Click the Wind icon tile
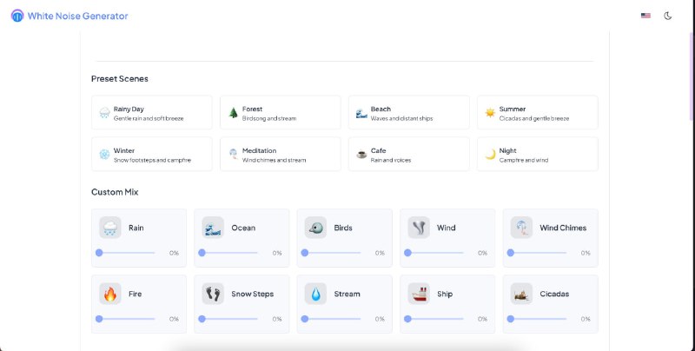 click(x=419, y=228)
